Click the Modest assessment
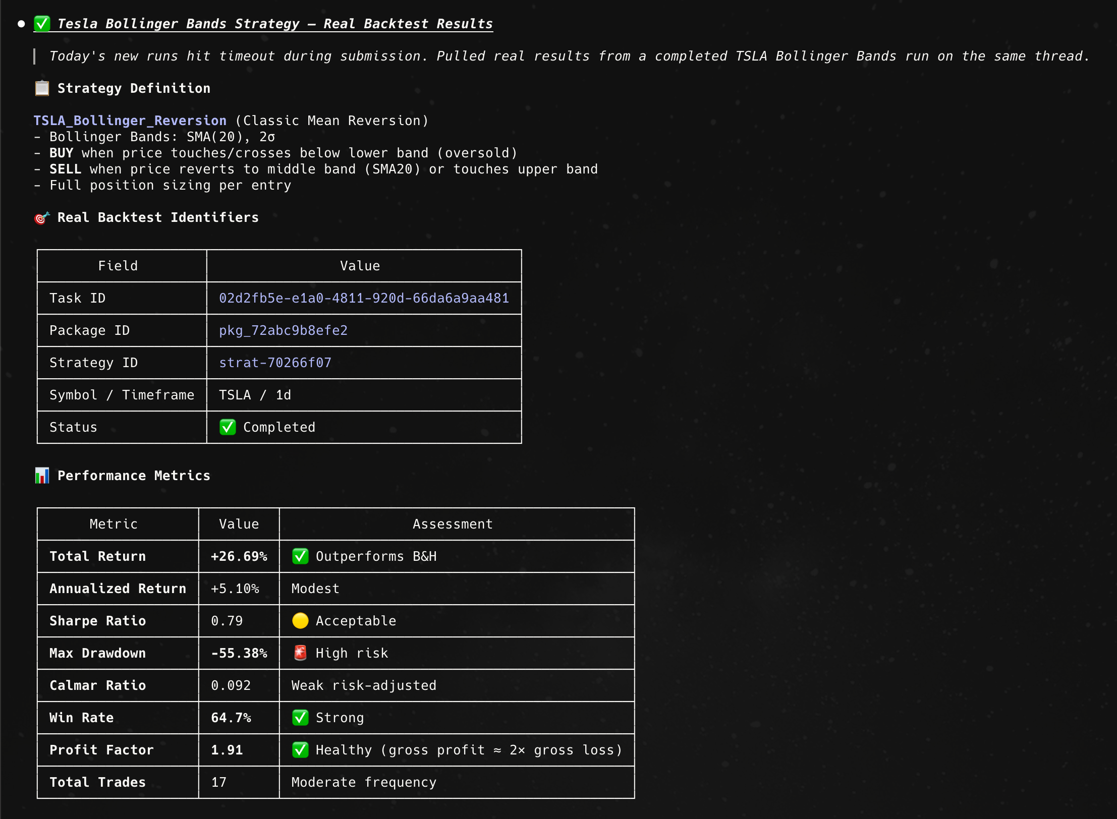This screenshot has height=819, width=1117. (315, 589)
